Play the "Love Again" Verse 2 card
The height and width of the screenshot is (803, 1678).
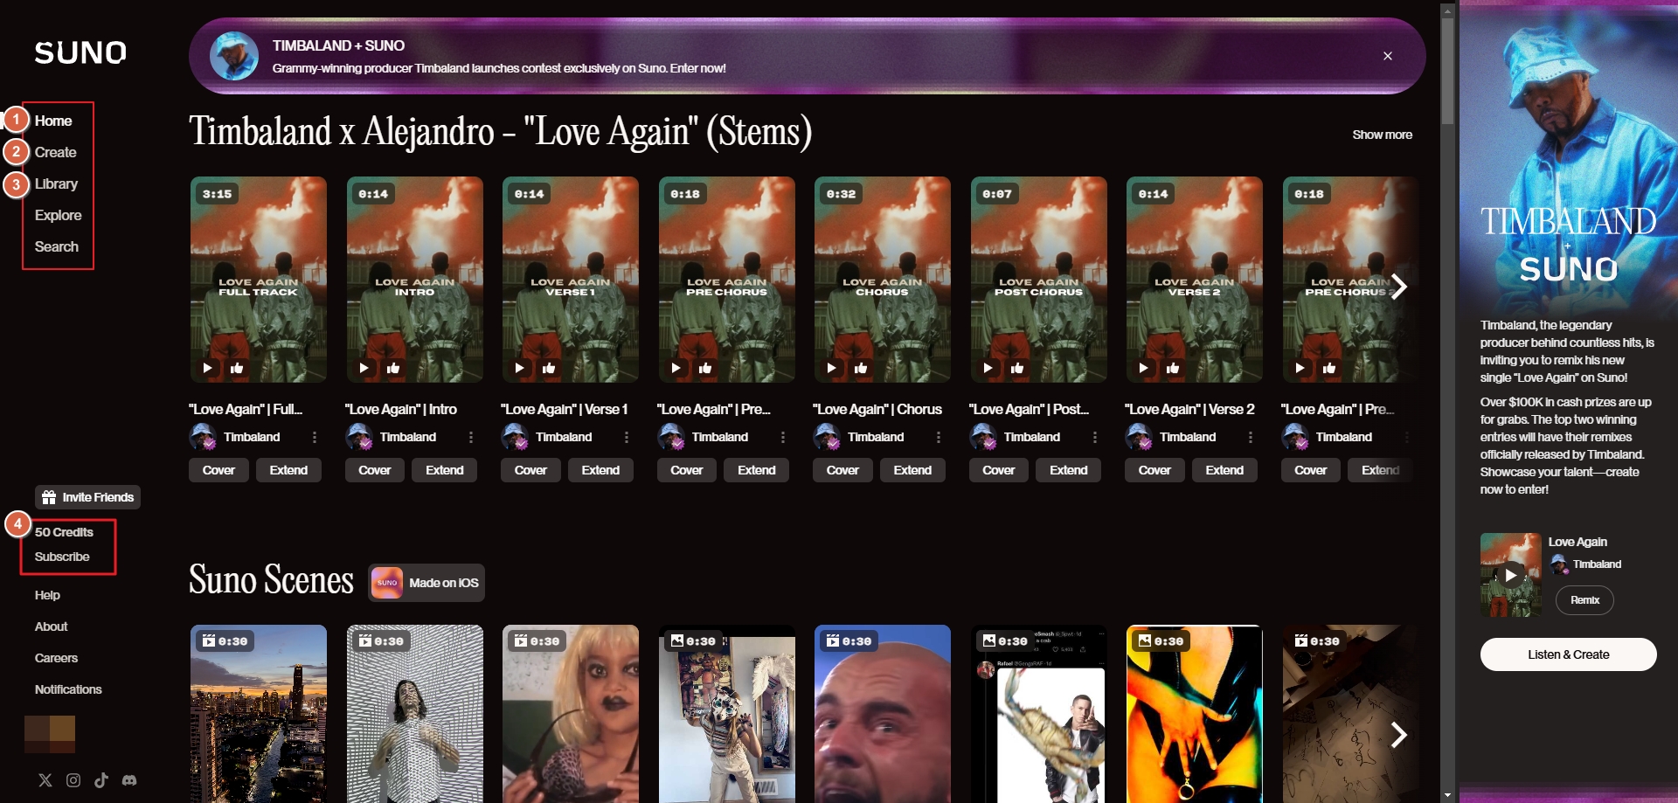[x=1144, y=368]
